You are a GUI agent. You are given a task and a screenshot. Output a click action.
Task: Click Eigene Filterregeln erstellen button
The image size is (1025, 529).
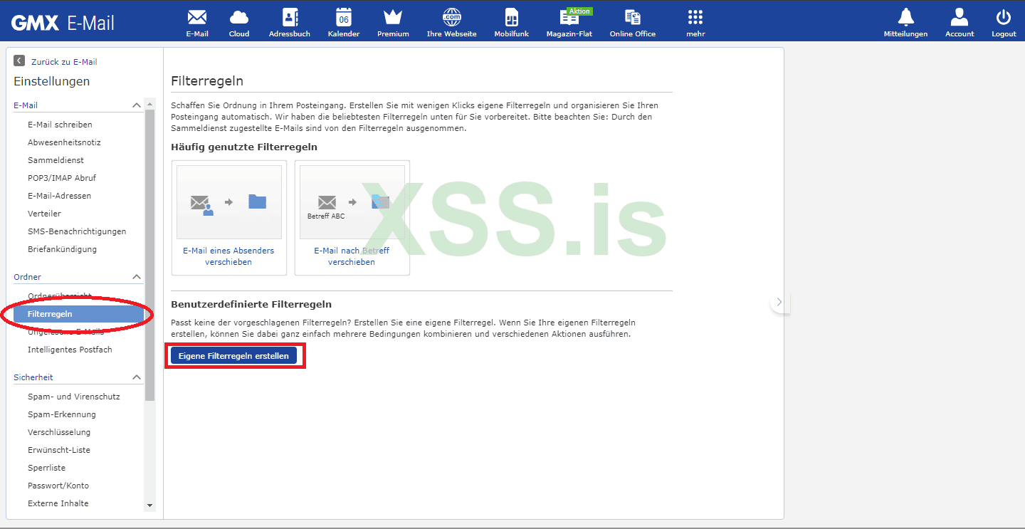click(233, 356)
